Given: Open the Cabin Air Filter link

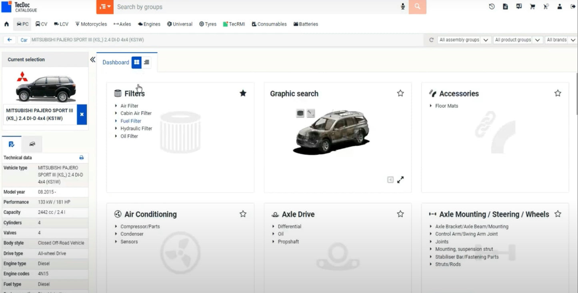Looking at the screenshot, I should point(136,113).
